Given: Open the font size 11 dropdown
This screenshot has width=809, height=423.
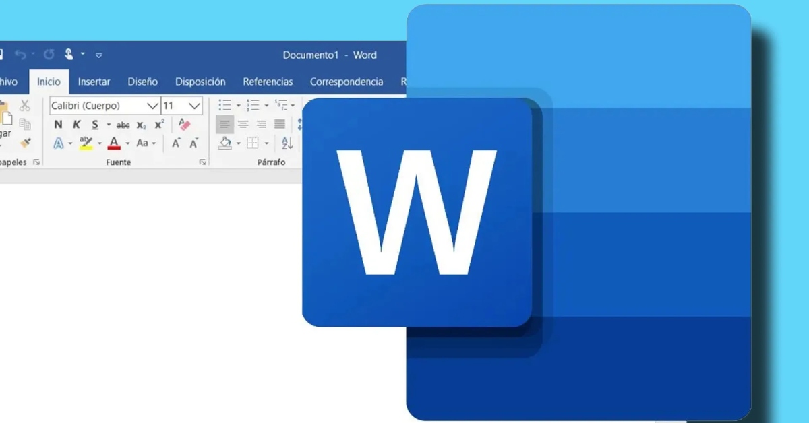Looking at the screenshot, I should coord(195,106).
